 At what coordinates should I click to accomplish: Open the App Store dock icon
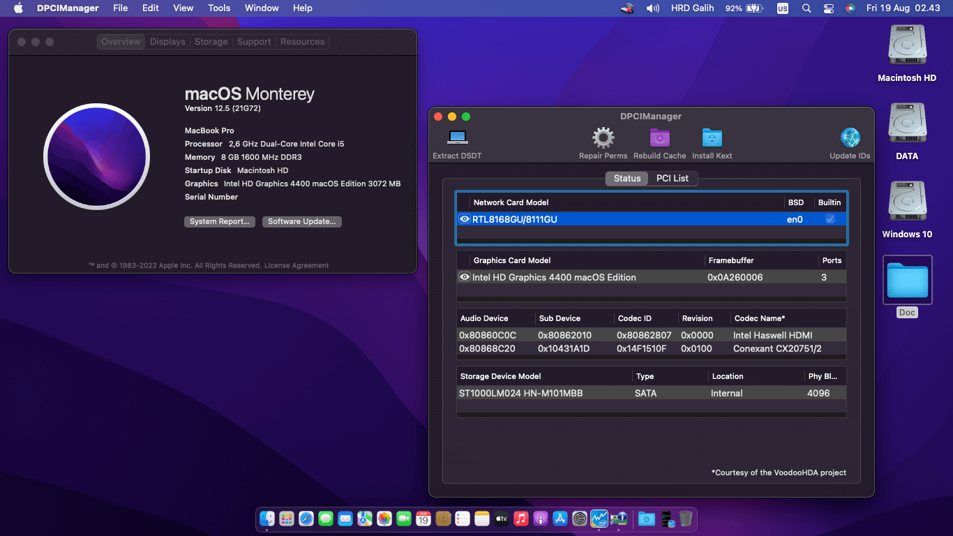click(560, 519)
